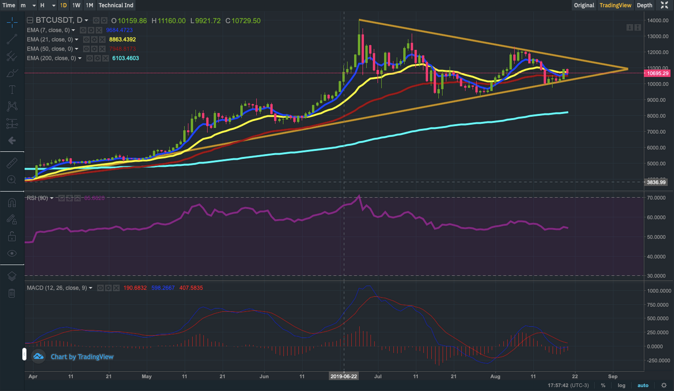The width and height of the screenshot is (674, 391).
Task: Open settings for EMA (50, close, 0)
Action: [94, 48]
